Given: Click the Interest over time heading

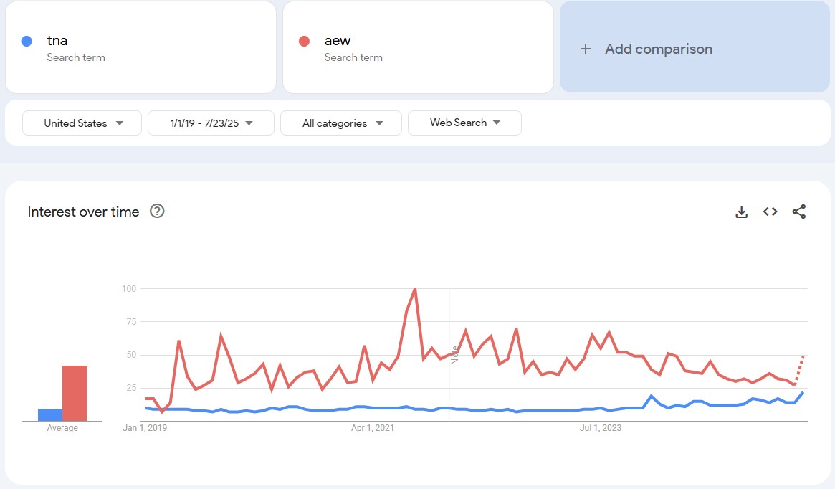Looking at the screenshot, I should point(83,212).
